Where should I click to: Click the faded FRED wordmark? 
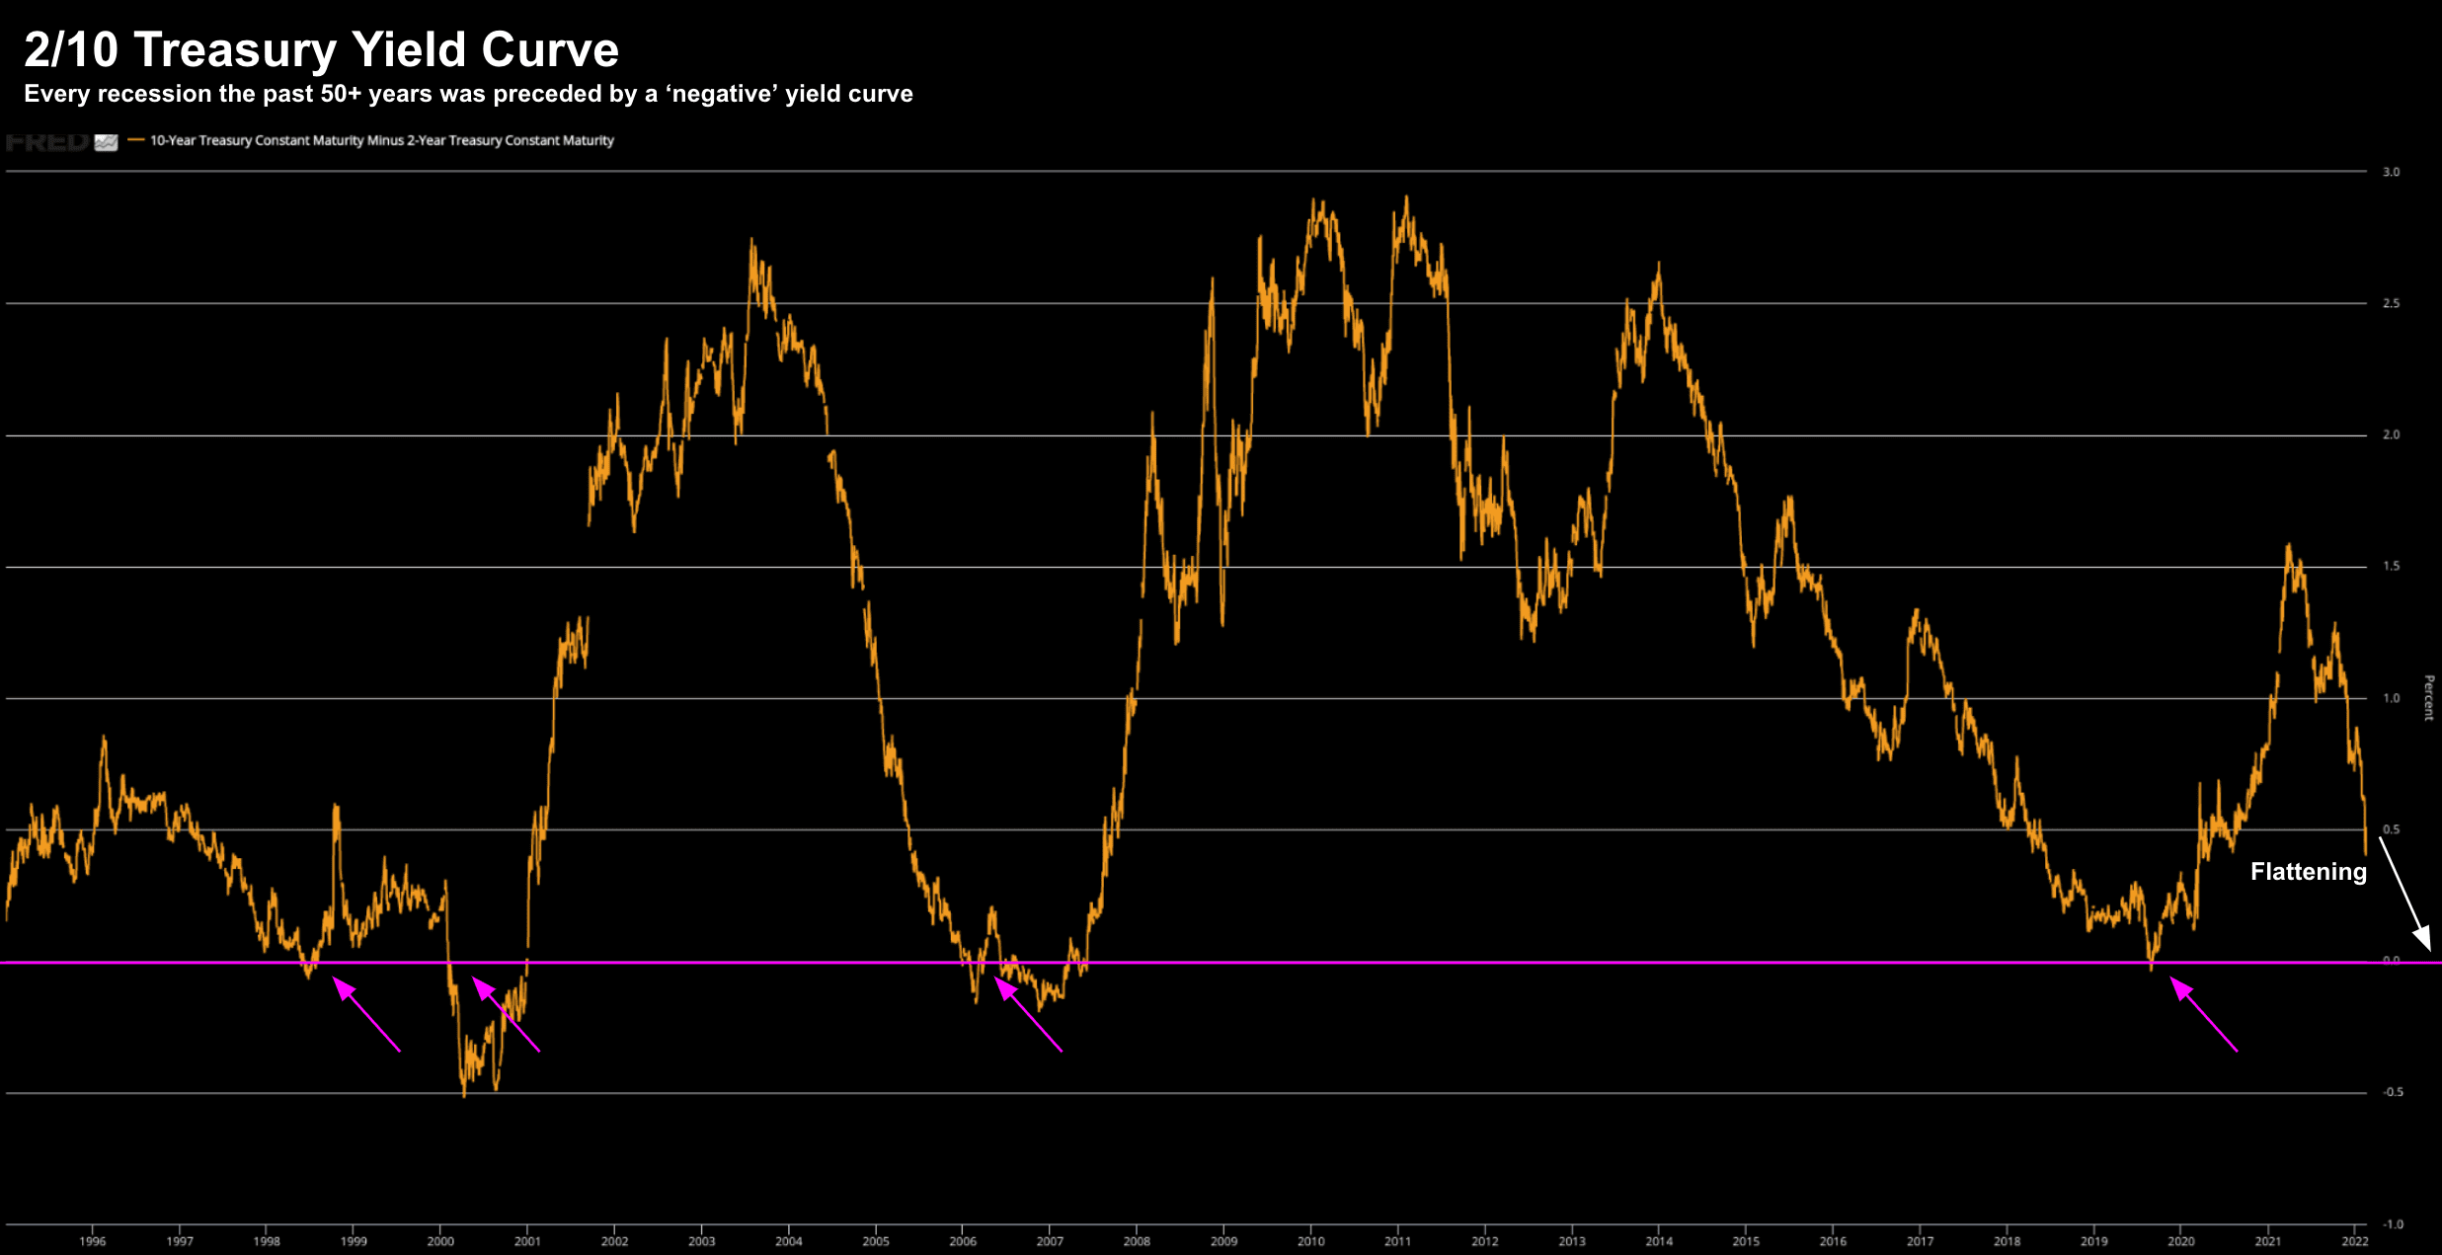[x=46, y=142]
